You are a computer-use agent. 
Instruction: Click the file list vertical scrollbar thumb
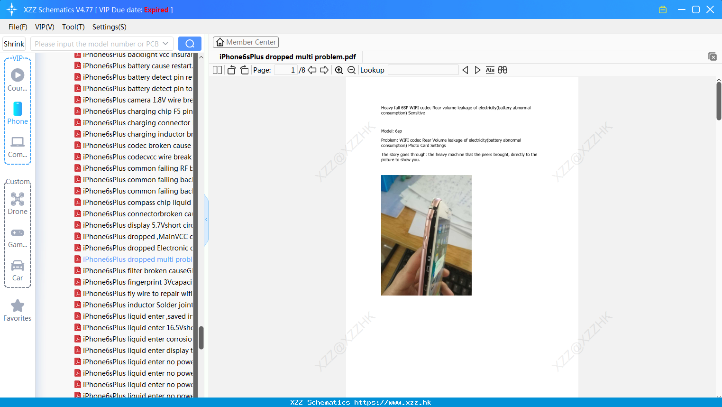[201, 338]
